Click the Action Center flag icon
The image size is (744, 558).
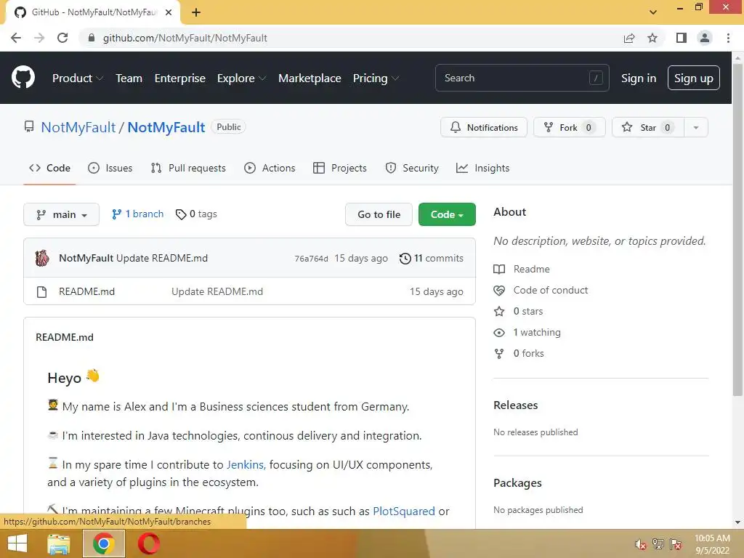[x=676, y=544]
